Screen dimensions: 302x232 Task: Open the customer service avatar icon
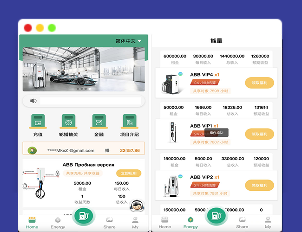click(135, 206)
